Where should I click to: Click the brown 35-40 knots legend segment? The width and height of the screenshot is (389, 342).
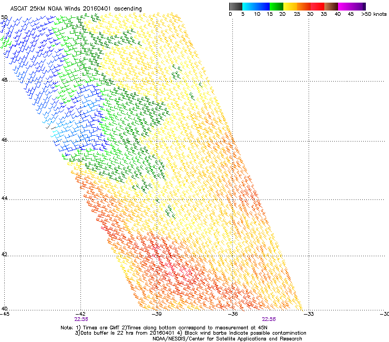pyautogui.click(x=331, y=6)
